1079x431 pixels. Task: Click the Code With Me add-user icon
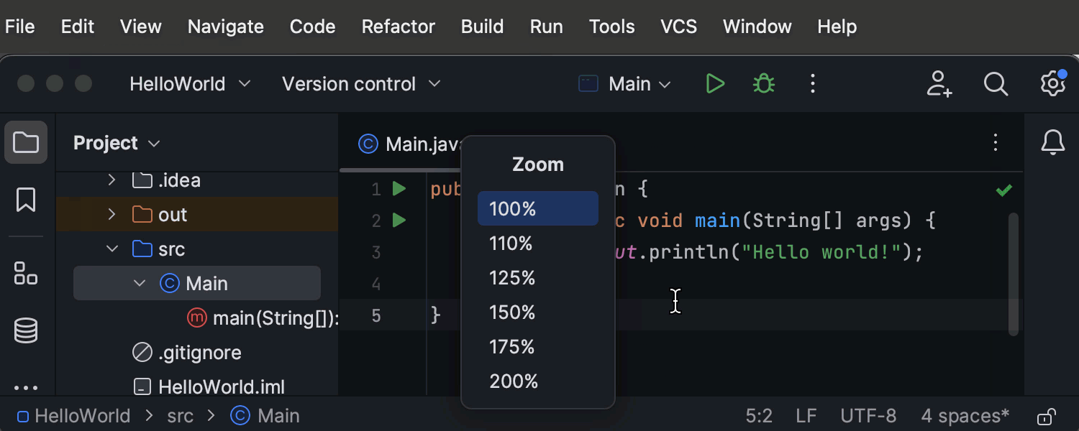(939, 84)
